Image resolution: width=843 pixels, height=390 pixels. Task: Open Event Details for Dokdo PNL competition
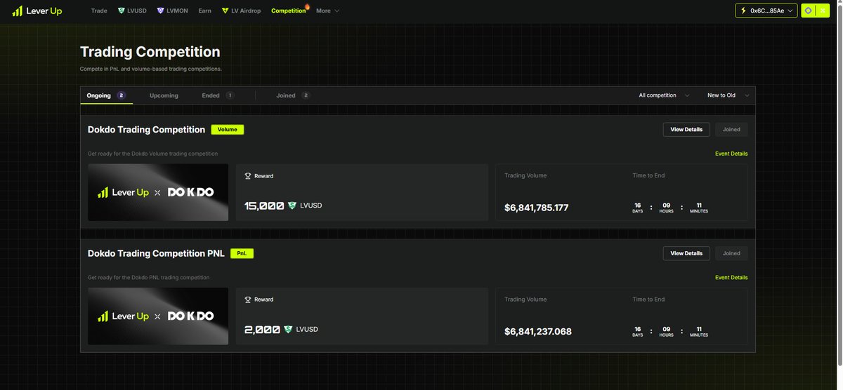(731, 278)
